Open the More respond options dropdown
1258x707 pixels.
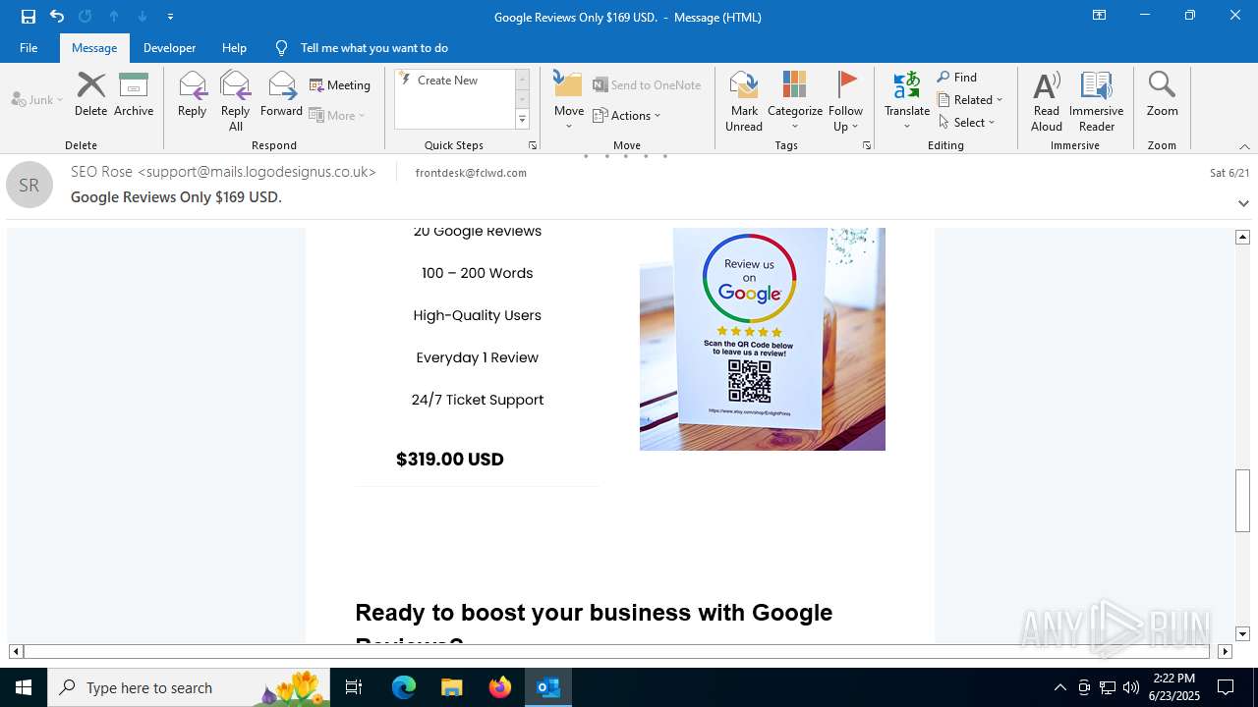point(337,115)
